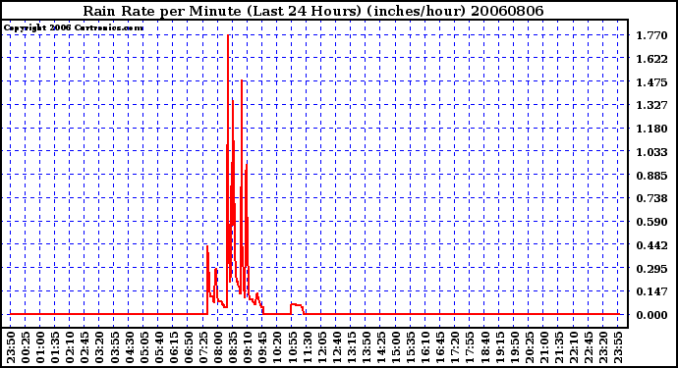This screenshot has height=368, width=678.
Task: Click the y-axis value 0.738
Action: [x=651, y=198]
